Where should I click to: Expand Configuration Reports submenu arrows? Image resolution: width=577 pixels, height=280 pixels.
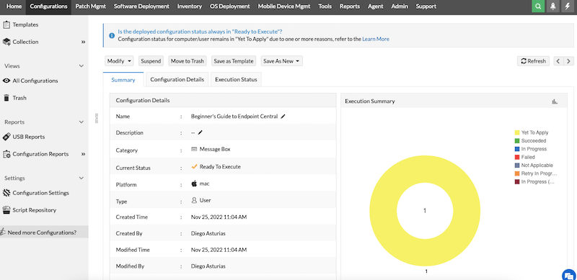point(83,154)
